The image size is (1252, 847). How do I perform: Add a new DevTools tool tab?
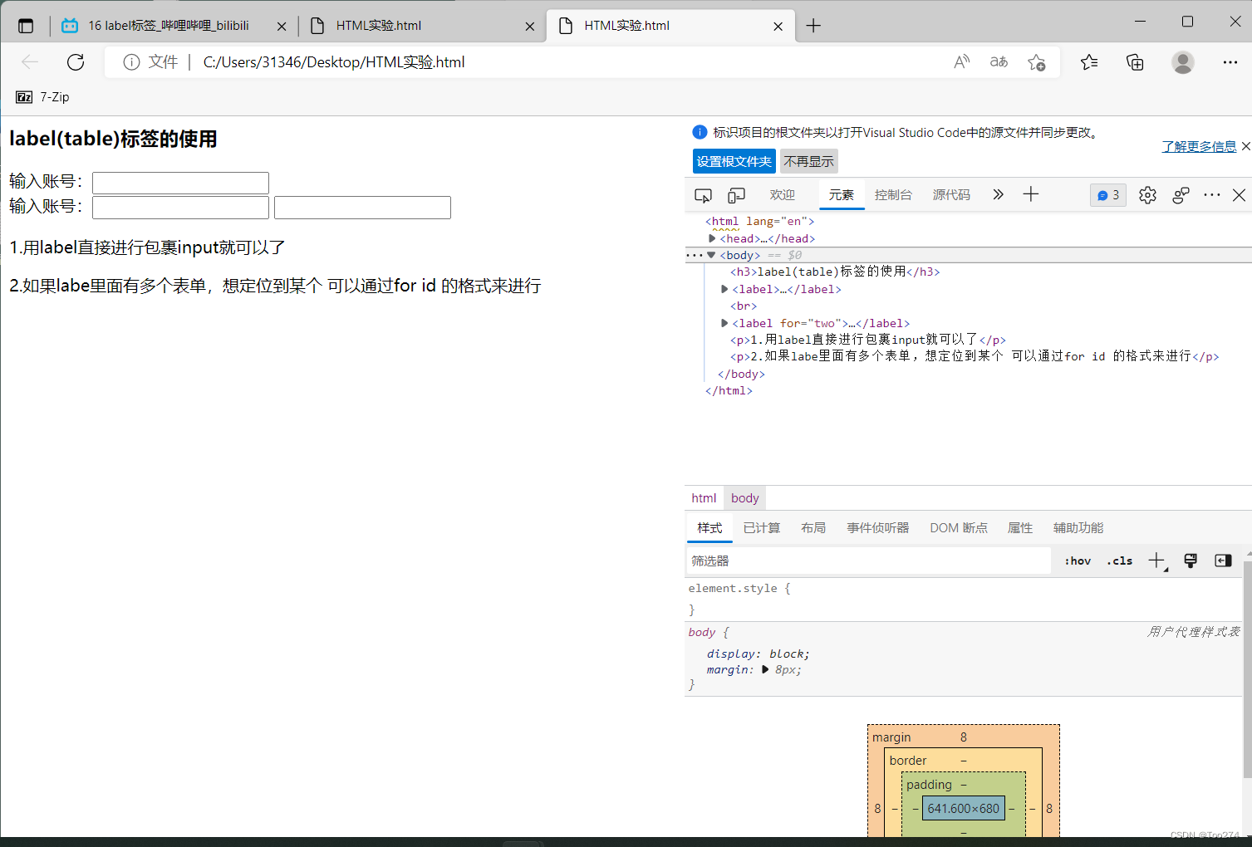tap(1031, 194)
